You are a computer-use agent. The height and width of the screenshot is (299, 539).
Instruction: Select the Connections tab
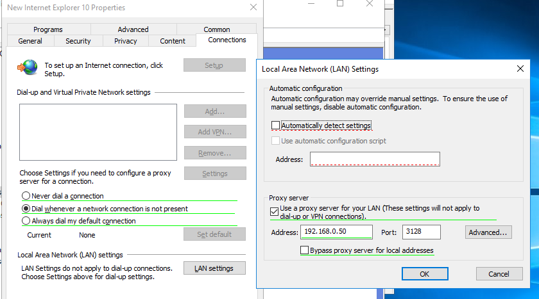click(227, 40)
